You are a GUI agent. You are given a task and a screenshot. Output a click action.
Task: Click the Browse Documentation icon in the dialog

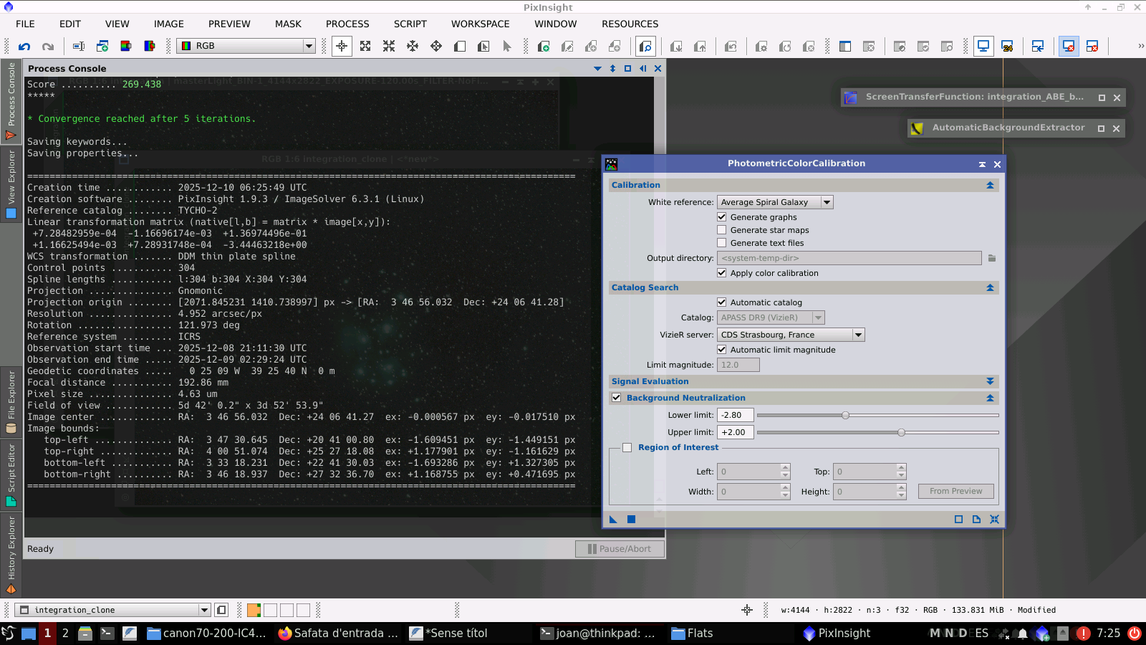click(x=976, y=520)
